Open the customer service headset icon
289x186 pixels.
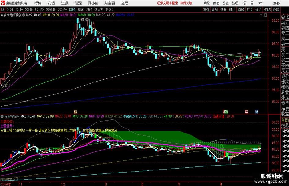[x=245, y=3]
